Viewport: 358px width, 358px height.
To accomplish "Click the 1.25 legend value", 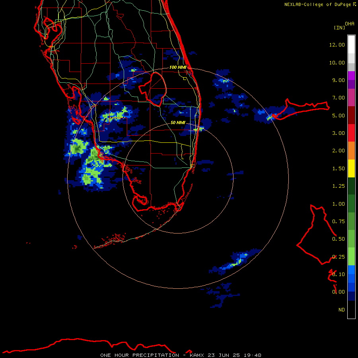I will pos(339,186).
